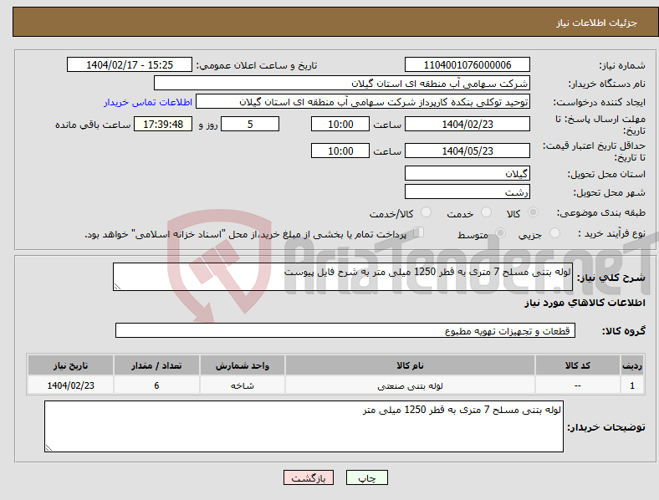Click the کد کالا column header
659x500 pixels.
click(x=578, y=365)
